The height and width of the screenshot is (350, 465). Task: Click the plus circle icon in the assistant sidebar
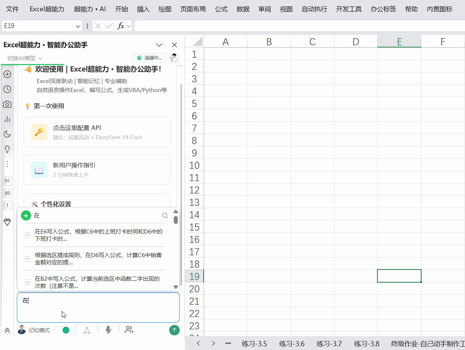[x=7, y=74]
